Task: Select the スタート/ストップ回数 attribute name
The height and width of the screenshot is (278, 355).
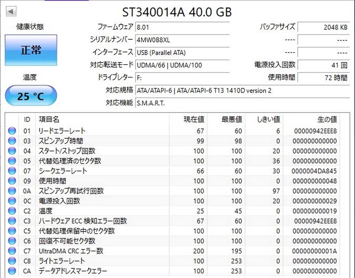Action: coord(67,151)
